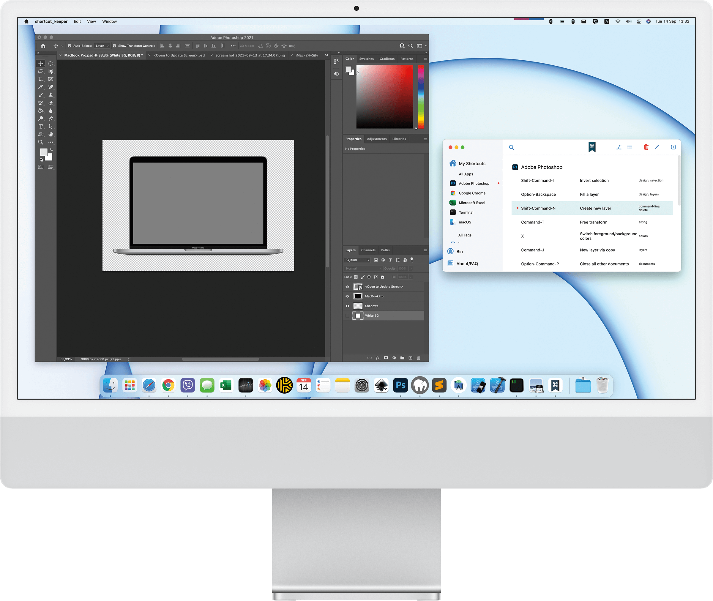Viewport: 713px width, 601px height.
Task: Switch to the Swatches tab
Action: [x=366, y=59]
